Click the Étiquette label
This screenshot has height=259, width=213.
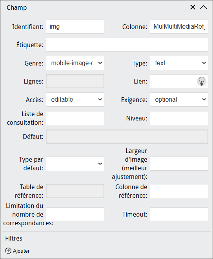(30, 45)
